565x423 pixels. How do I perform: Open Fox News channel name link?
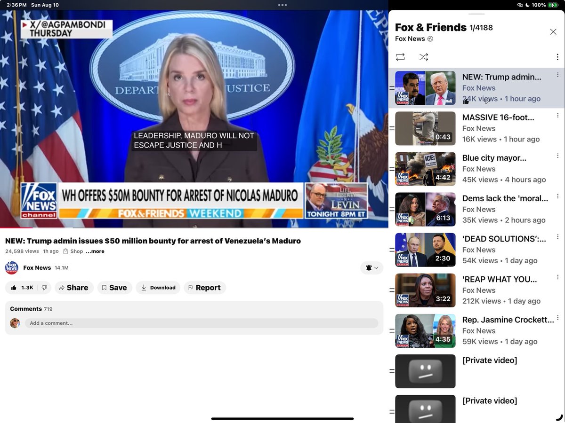(37, 268)
